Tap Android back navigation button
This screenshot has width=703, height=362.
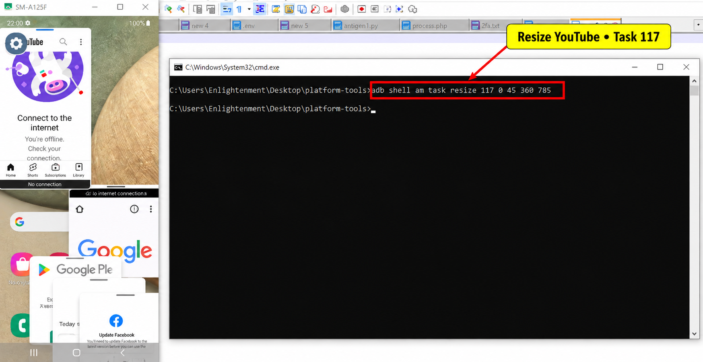click(122, 353)
